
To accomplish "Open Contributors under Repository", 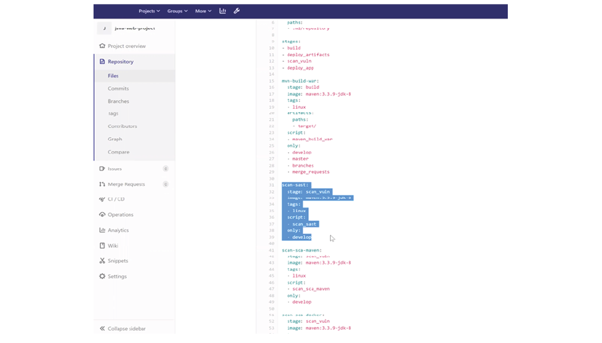I will point(122,126).
